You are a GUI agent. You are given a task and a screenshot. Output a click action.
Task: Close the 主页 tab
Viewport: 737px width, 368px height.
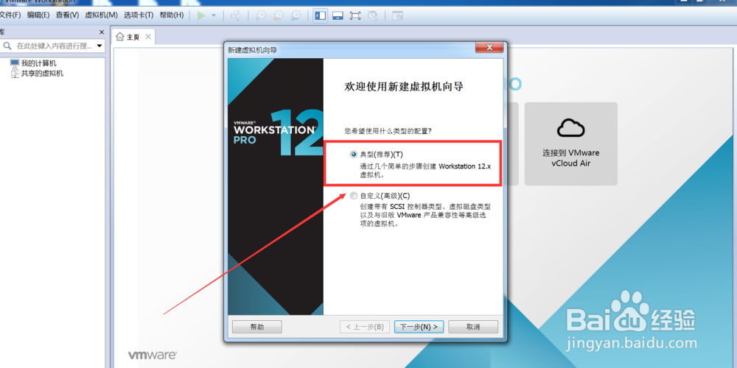[148, 37]
